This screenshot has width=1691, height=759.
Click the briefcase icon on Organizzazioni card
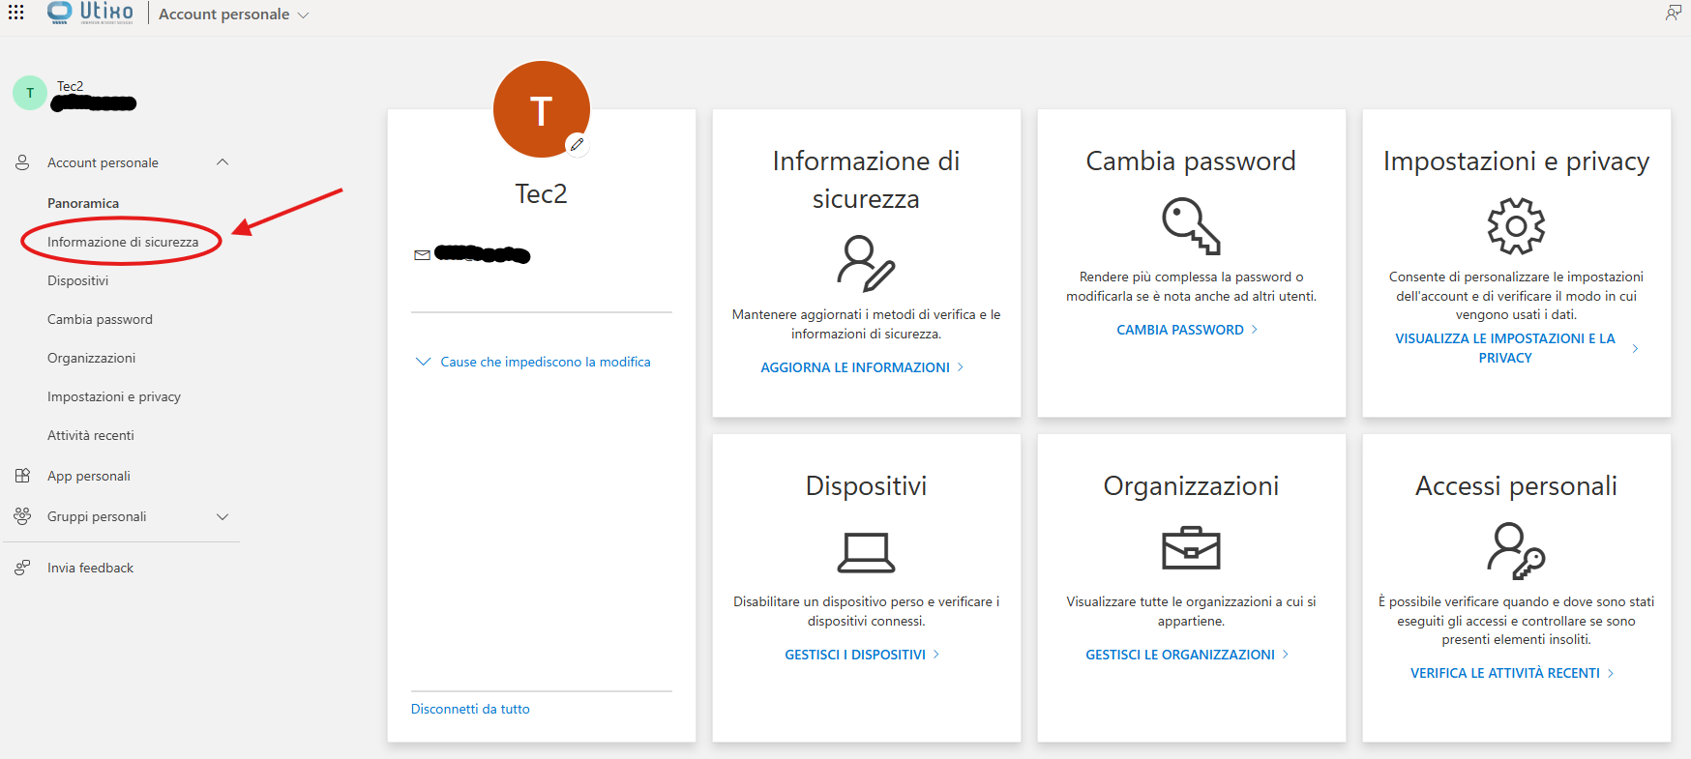coord(1191,547)
